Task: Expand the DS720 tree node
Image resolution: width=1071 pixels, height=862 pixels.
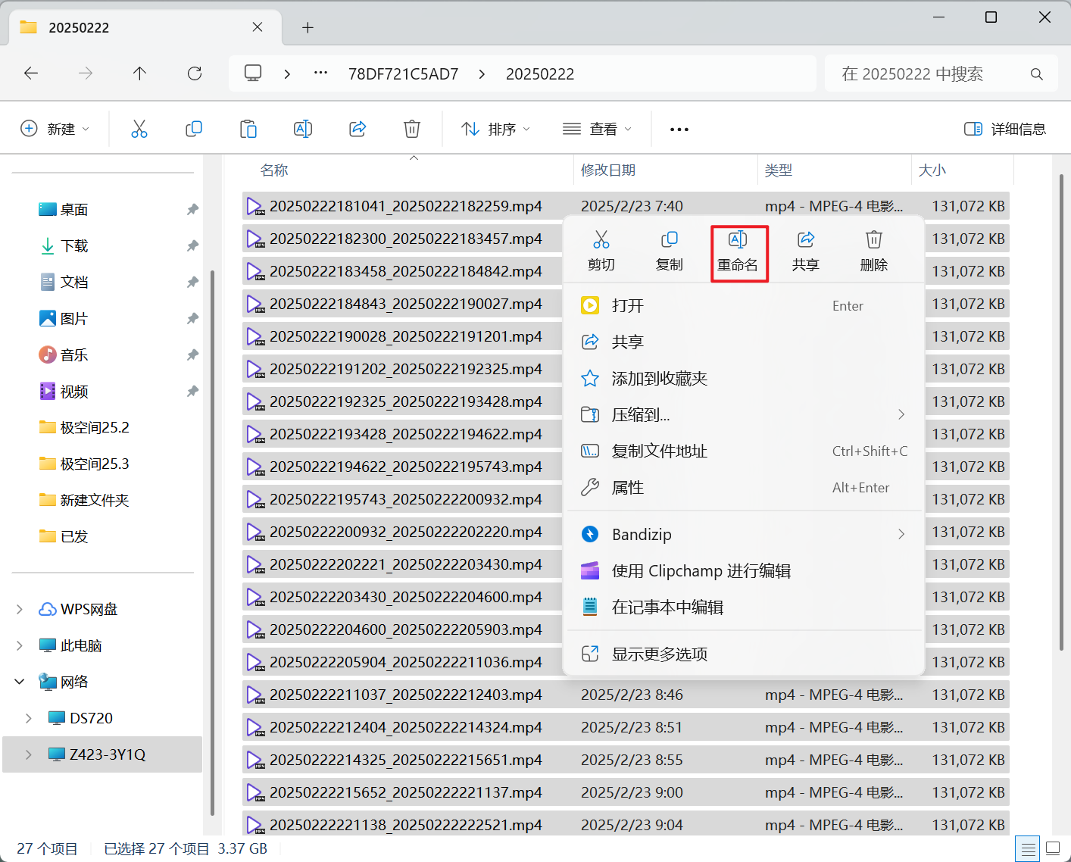Action: 29,718
